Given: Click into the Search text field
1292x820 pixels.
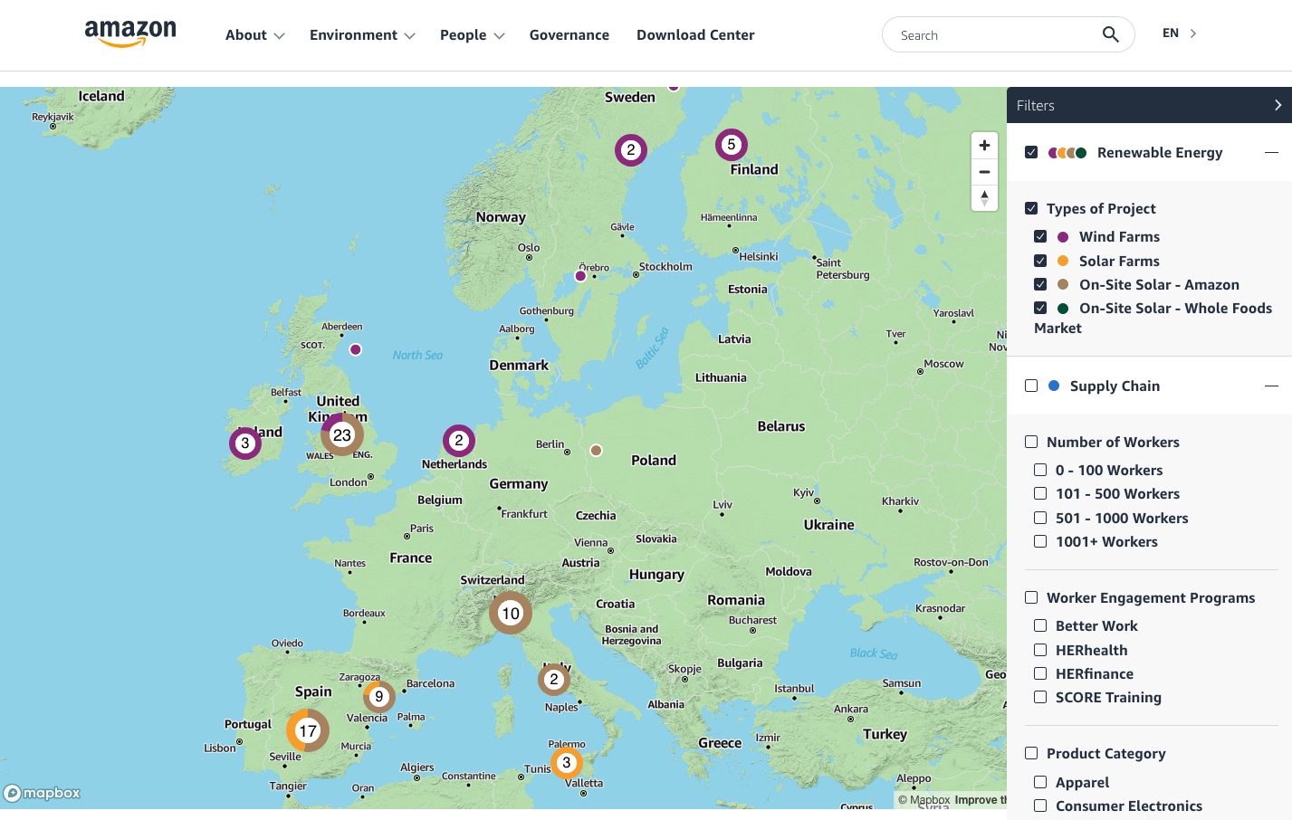Looking at the screenshot, I should (x=991, y=35).
